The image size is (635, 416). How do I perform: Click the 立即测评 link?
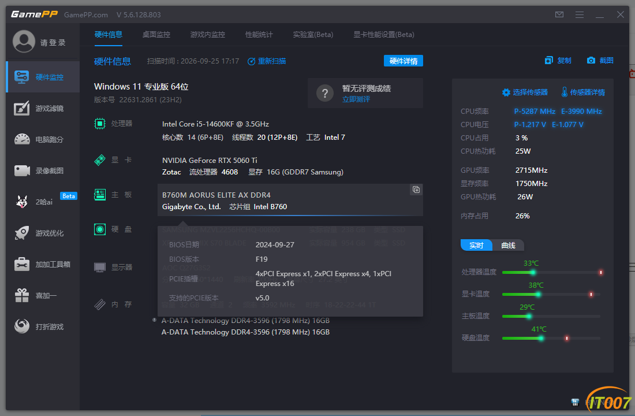[x=356, y=99]
